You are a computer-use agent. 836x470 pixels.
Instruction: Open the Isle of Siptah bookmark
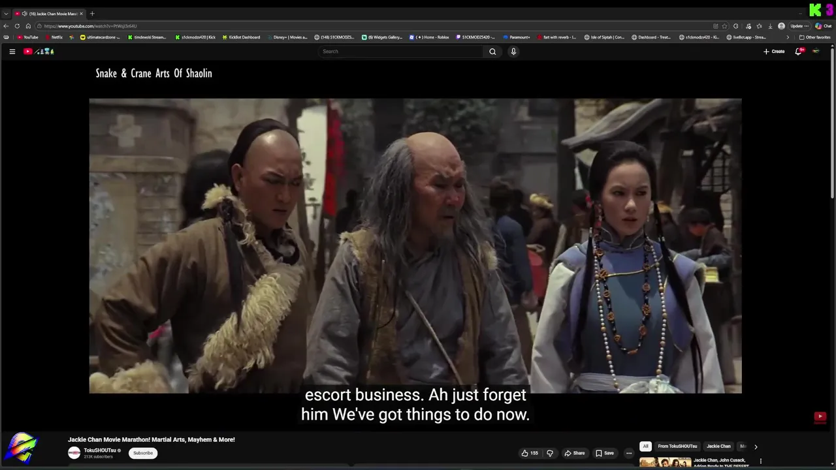(604, 37)
